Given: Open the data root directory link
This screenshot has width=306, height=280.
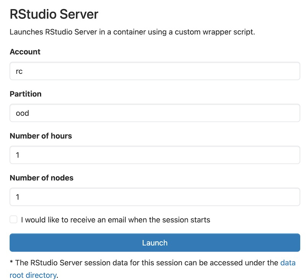Looking at the screenshot, I should (x=288, y=263).
